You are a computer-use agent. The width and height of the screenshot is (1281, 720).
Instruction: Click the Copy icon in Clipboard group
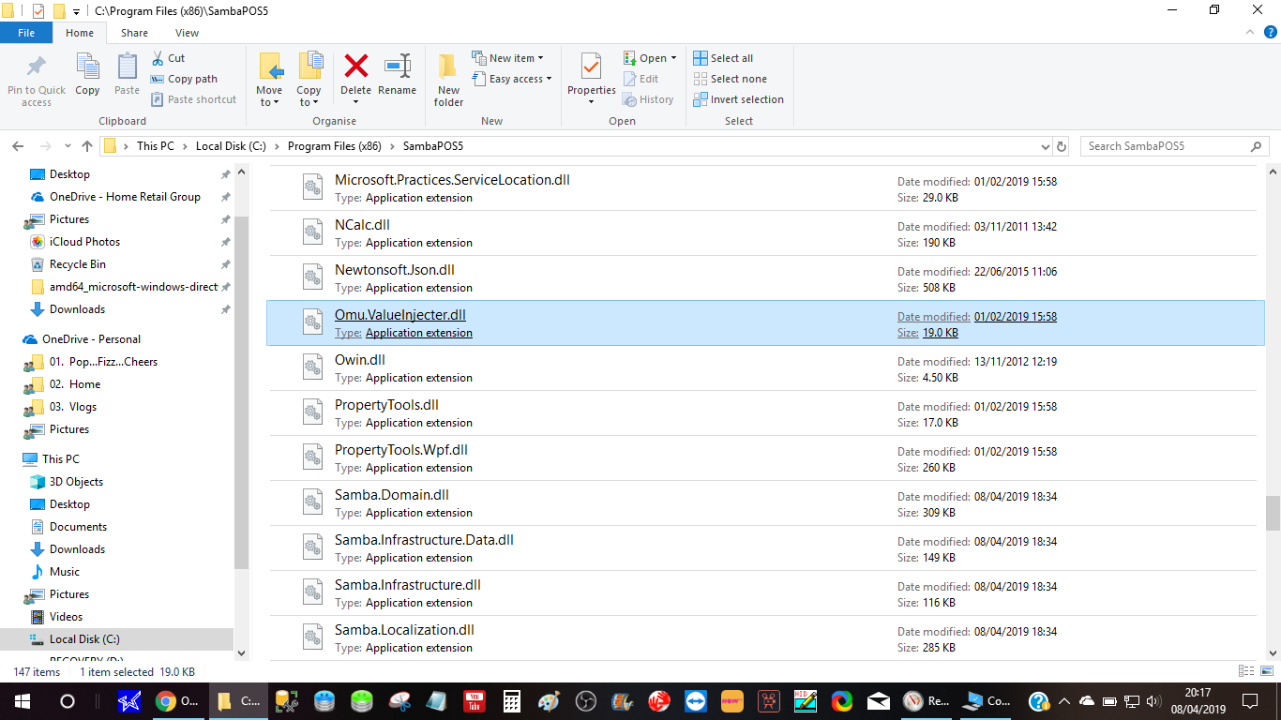point(87,73)
